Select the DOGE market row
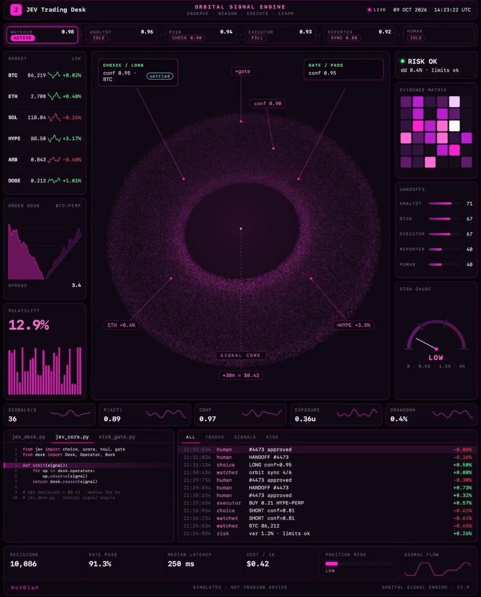Image resolution: width=481 pixels, height=597 pixels. click(44, 180)
